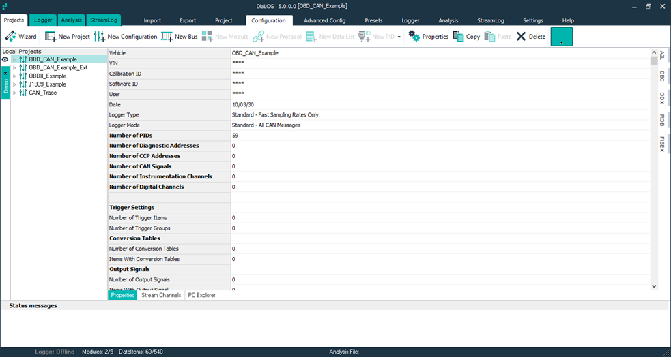Toggle the eye visibility icon for Local Projects

[5, 60]
